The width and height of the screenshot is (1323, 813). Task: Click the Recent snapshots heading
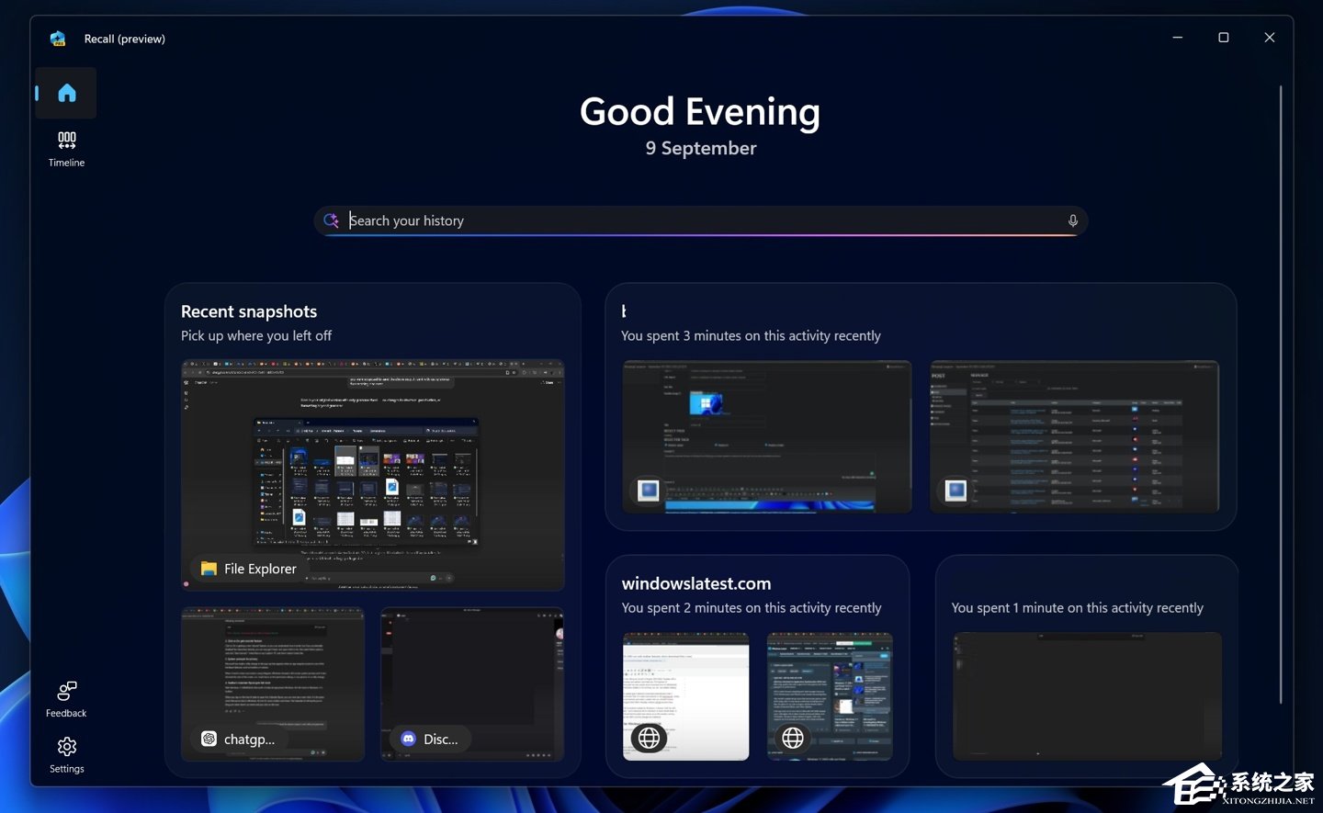tap(249, 311)
